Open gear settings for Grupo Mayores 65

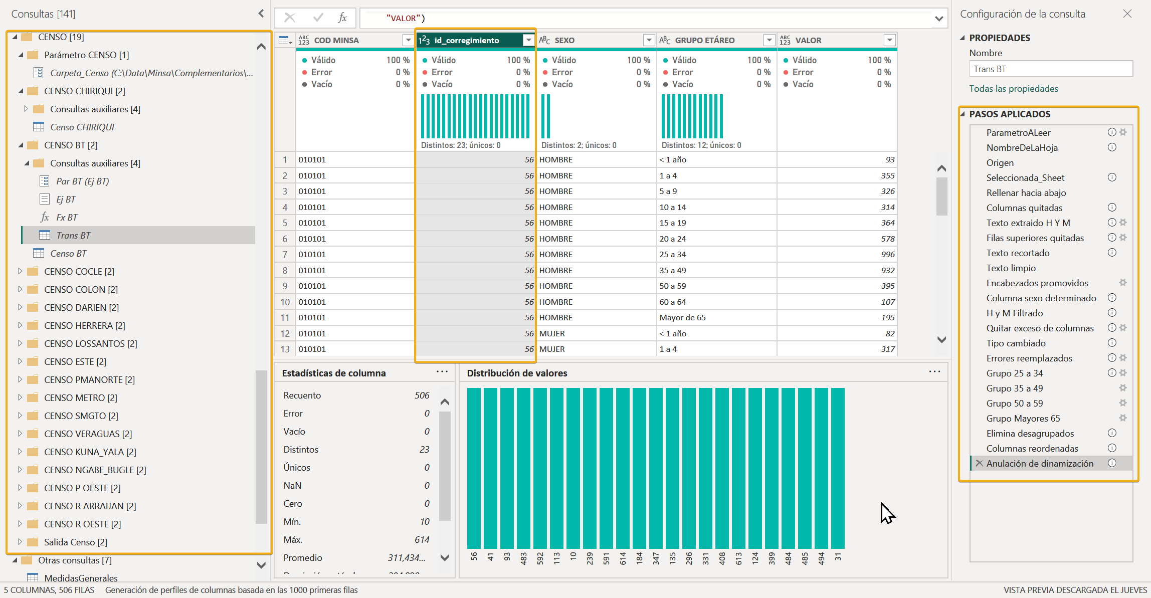point(1123,418)
